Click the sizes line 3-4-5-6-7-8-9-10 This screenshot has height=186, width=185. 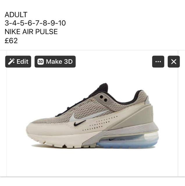tap(35, 23)
